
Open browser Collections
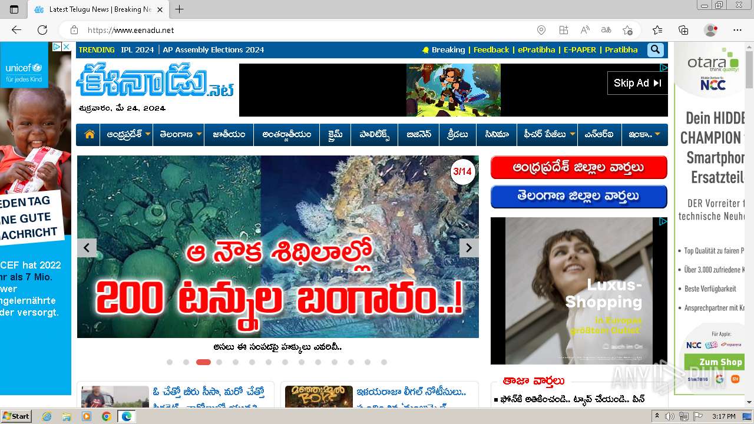(683, 30)
